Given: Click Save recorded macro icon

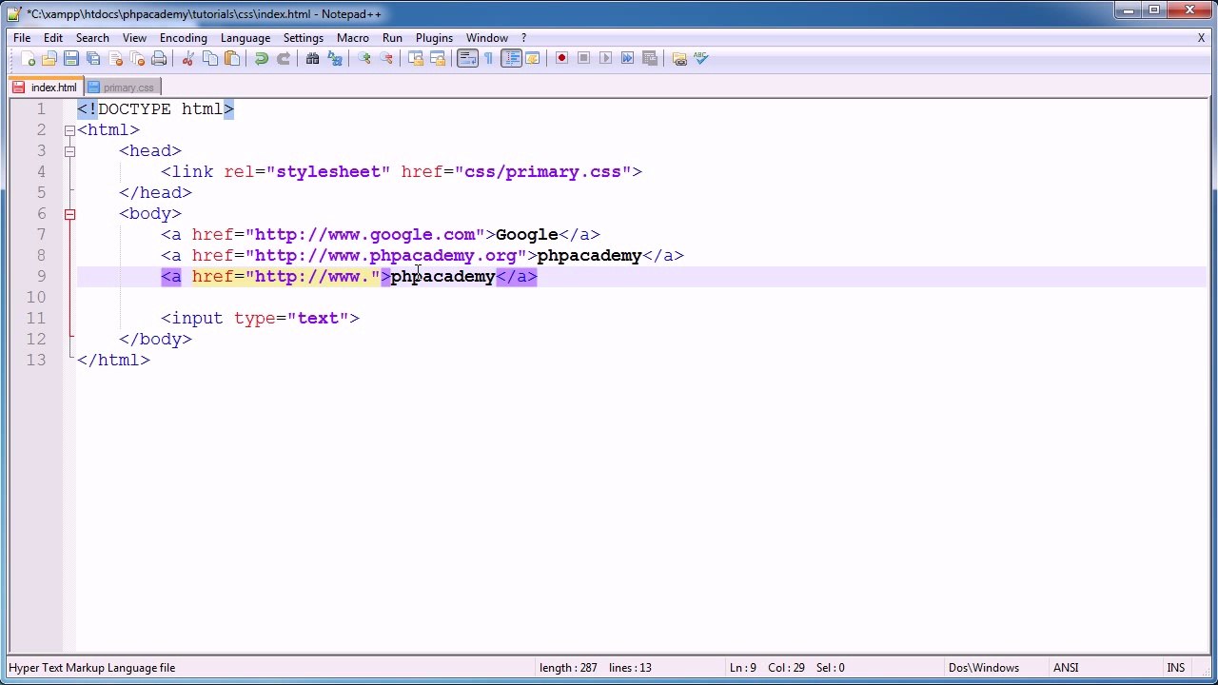Looking at the screenshot, I should pos(650,59).
